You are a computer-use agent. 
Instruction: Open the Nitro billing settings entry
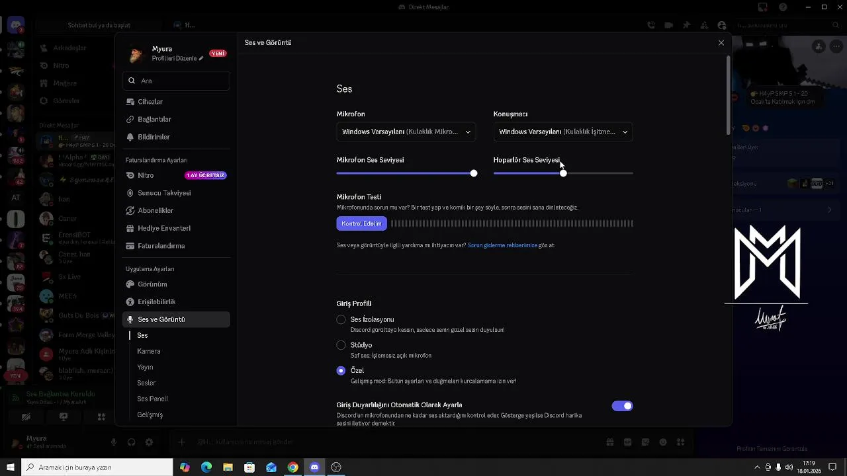pos(176,175)
